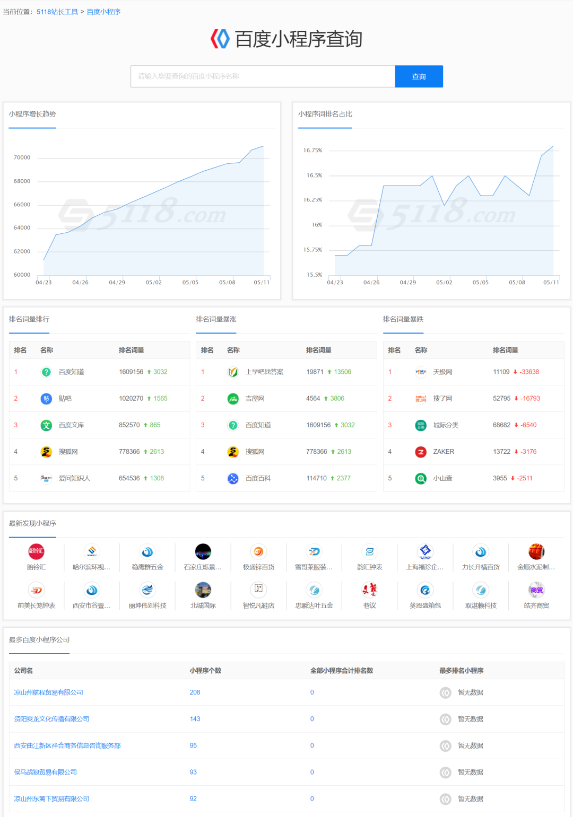Click the 最多排名小程序 column header
This screenshot has width=573, height=817.
[462, 671]
